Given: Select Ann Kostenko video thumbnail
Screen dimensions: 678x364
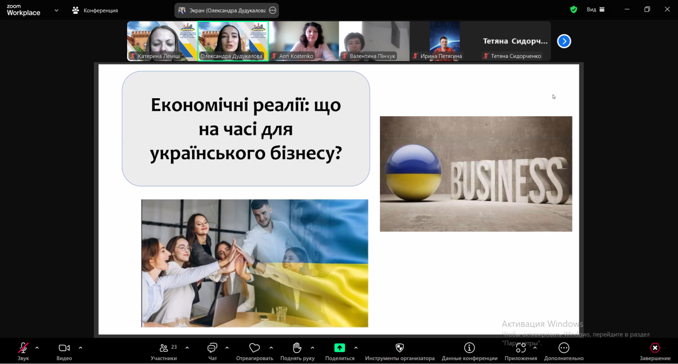Looking at the screenshot, I should pos(304,41).
